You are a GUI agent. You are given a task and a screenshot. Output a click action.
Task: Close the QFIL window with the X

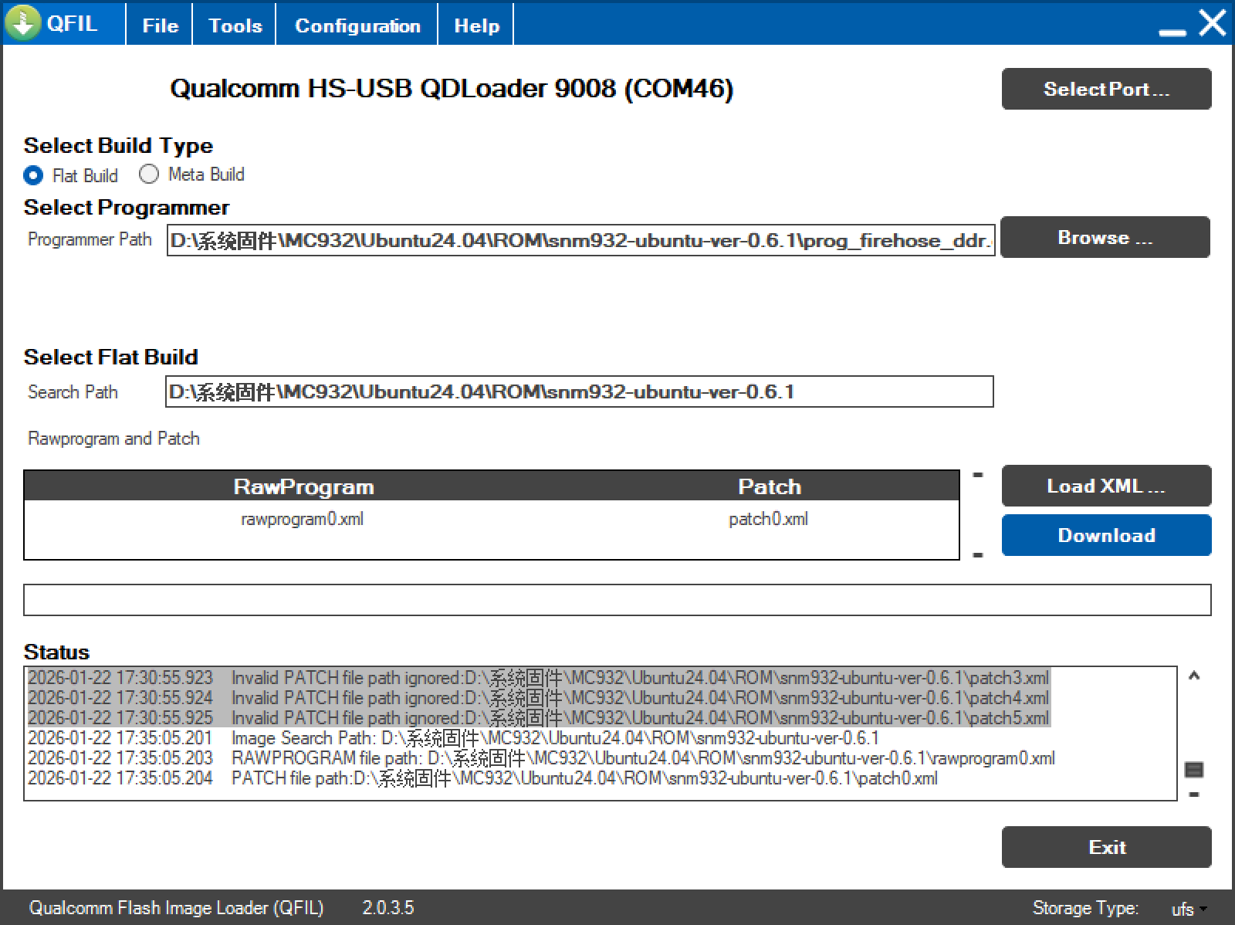click(1213, 23)
